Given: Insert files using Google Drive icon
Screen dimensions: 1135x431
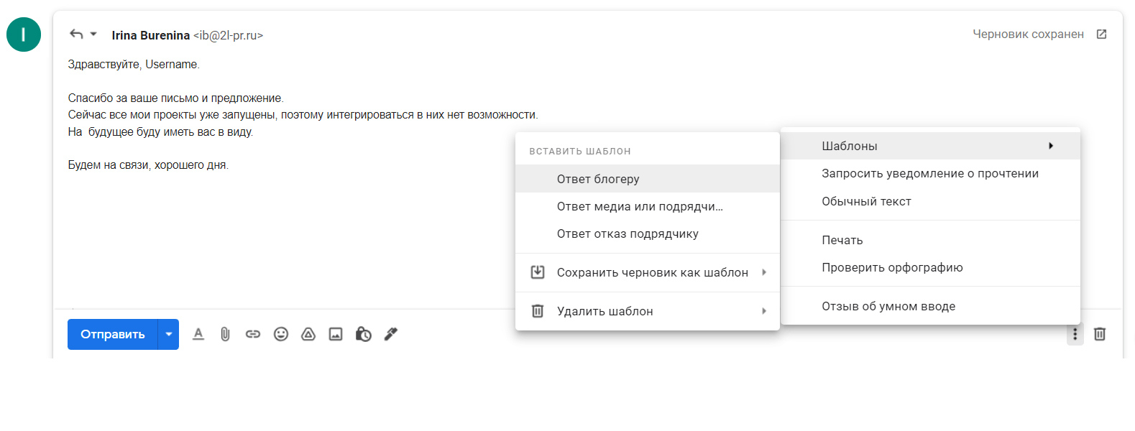Looking at the screenshot, I should pos(308,334).
